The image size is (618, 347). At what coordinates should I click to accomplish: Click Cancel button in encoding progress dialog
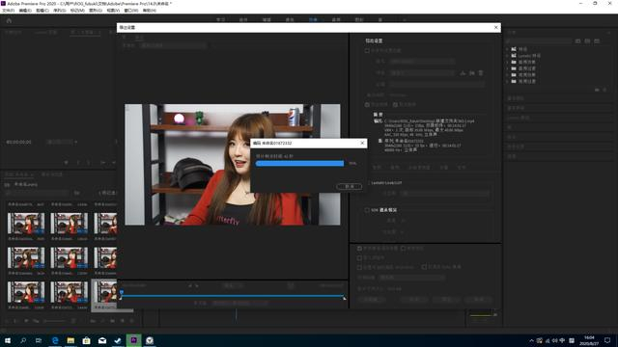coord(350,186)
